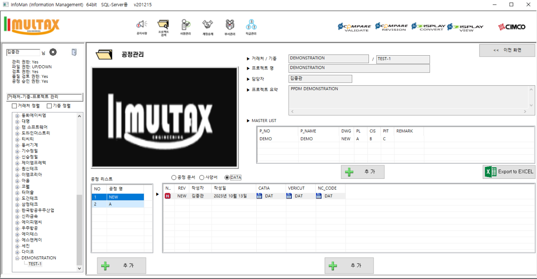This screenshot has width=537, height=279.
Task: Launch Display View tool
Action: pyautogui.click(x=465, y=27)
